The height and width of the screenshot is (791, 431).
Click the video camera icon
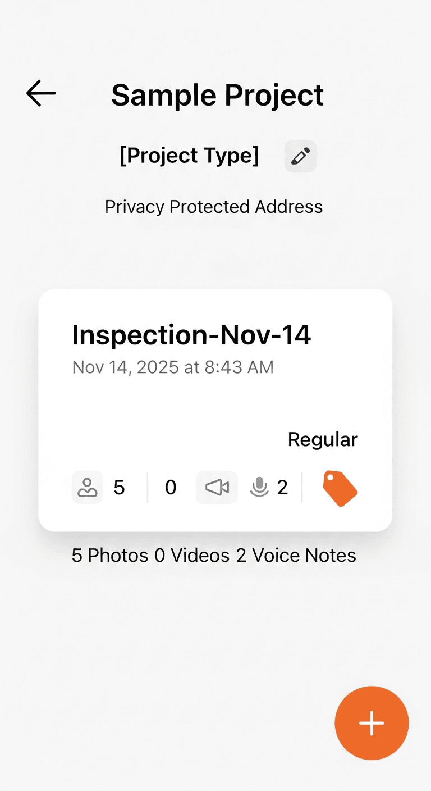(x=217, y=488)
